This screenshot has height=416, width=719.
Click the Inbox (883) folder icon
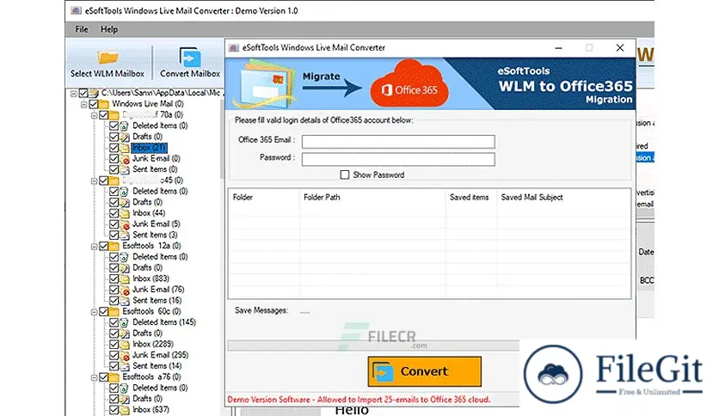(x=125, y=279)
